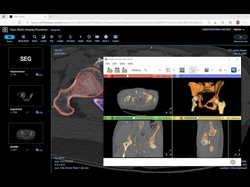Click the Slicer color bars module icon

(x=182, y=70)
